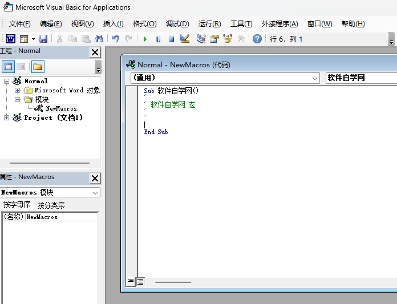Click the (名称) NewMacros property value field
Screen dimensions: 397x304
pyautogui.click(x=62, y=217)
